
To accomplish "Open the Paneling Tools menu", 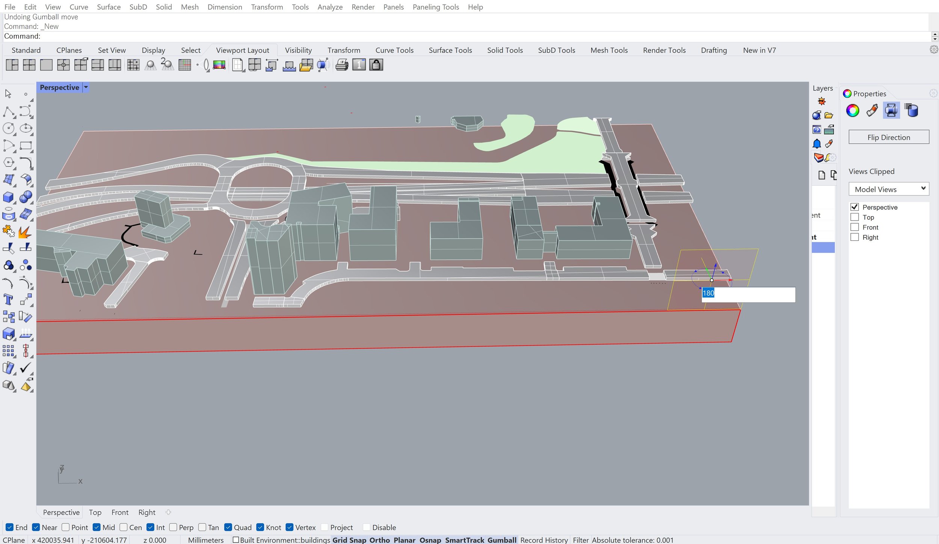I will [436, 7].
